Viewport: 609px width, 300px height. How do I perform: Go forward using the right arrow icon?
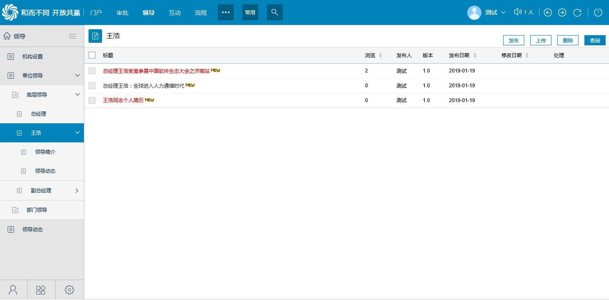click(x=562, y=13)
